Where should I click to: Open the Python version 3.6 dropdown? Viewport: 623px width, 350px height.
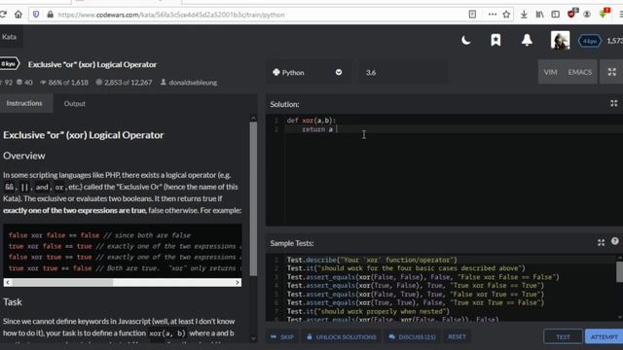pyautogui.click(x=402, y=73)
